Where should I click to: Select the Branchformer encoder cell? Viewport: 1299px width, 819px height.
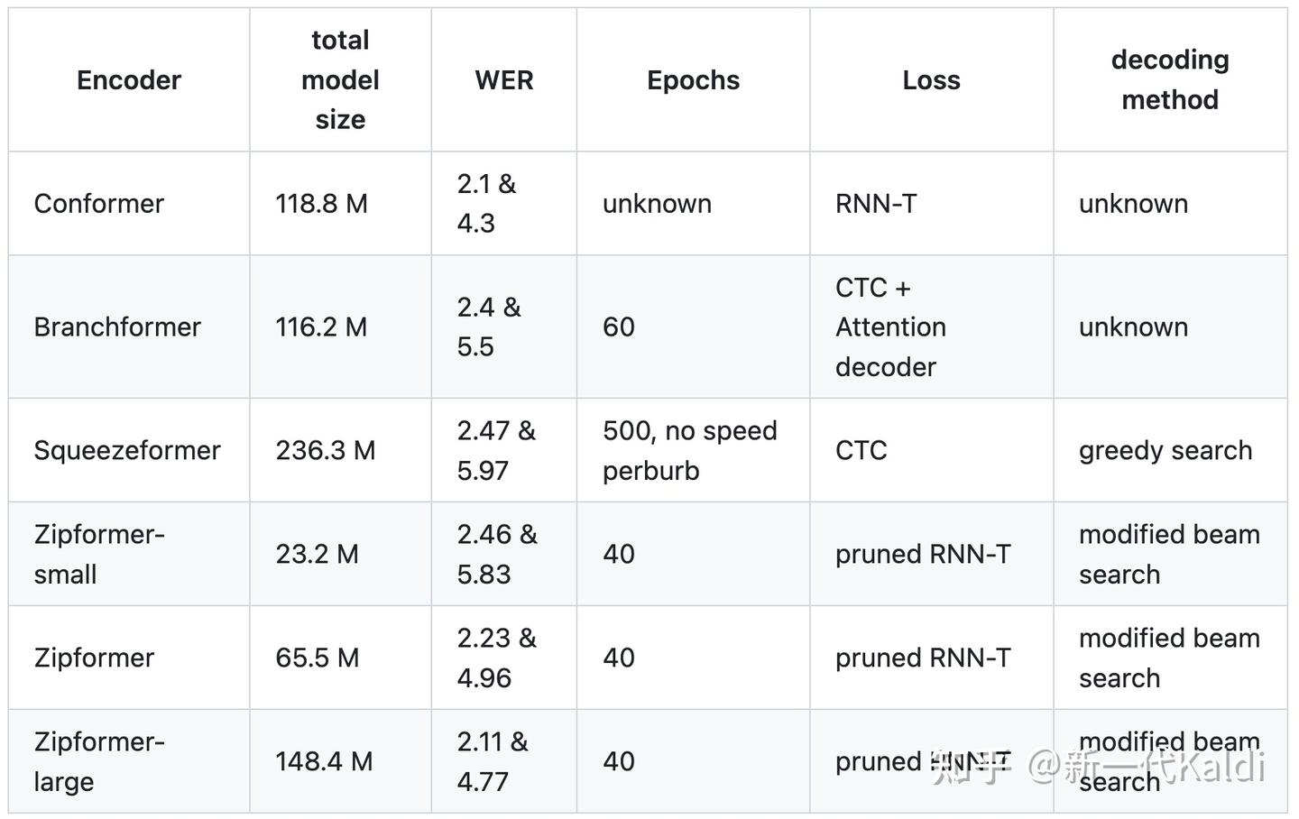click(117, 327)
